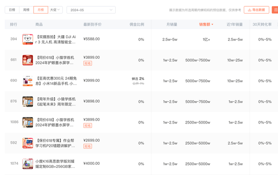The image size is (278, 175).
Task: Click the 规格 tag under ¥2699.00
Action: [x=87, y=146]
